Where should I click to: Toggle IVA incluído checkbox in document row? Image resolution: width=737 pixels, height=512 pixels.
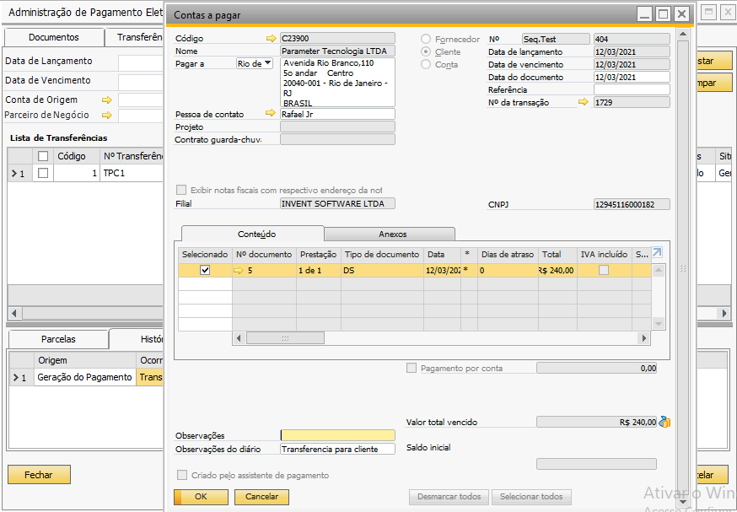click(604, 270)
